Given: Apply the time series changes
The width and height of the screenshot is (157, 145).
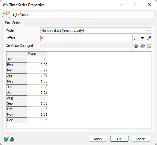Looking at the screenshot, I should point(98,139).
